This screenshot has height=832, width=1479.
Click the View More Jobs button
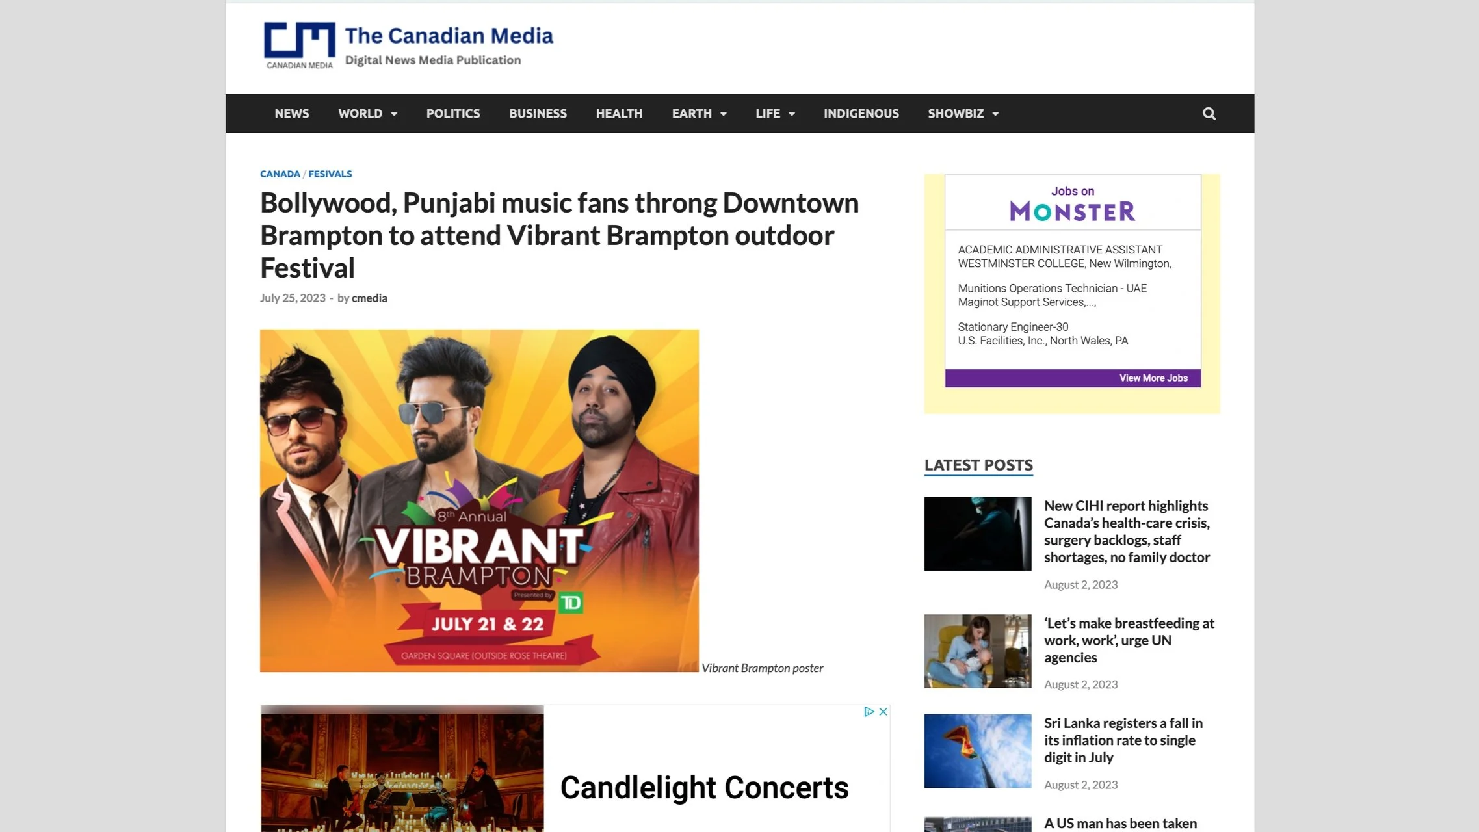[1153, 378]
